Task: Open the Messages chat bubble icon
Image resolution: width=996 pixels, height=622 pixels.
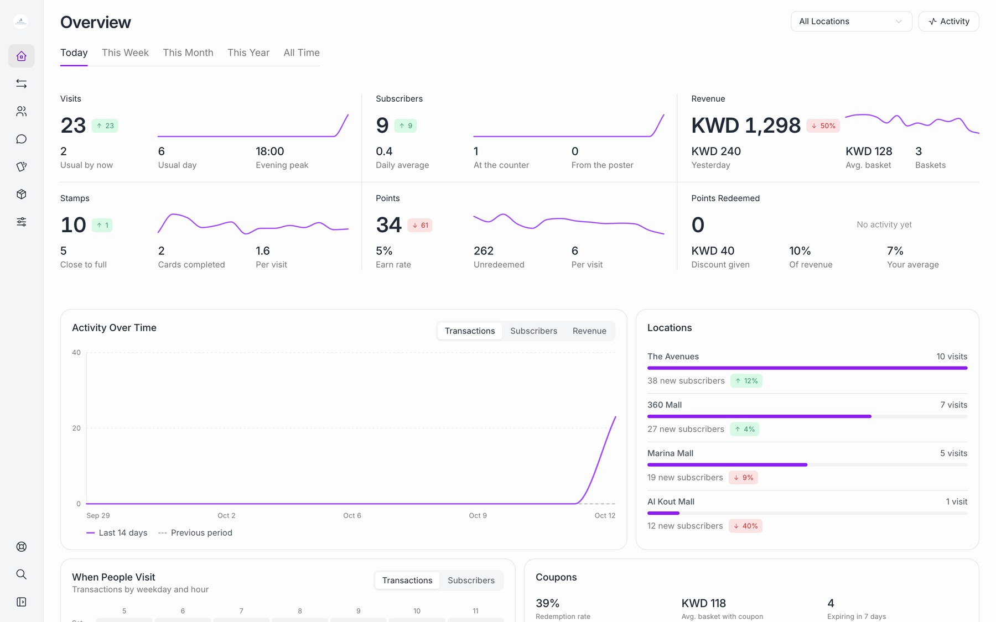Action: tap(21, 139)
